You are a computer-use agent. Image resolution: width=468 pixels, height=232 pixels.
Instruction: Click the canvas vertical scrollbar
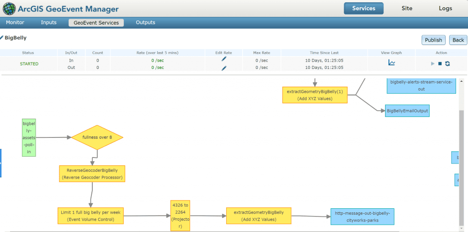[462, 167]
